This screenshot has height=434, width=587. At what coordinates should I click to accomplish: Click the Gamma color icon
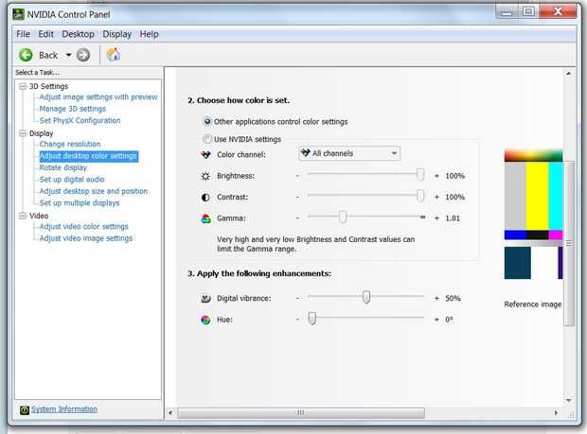pos(205,218)
